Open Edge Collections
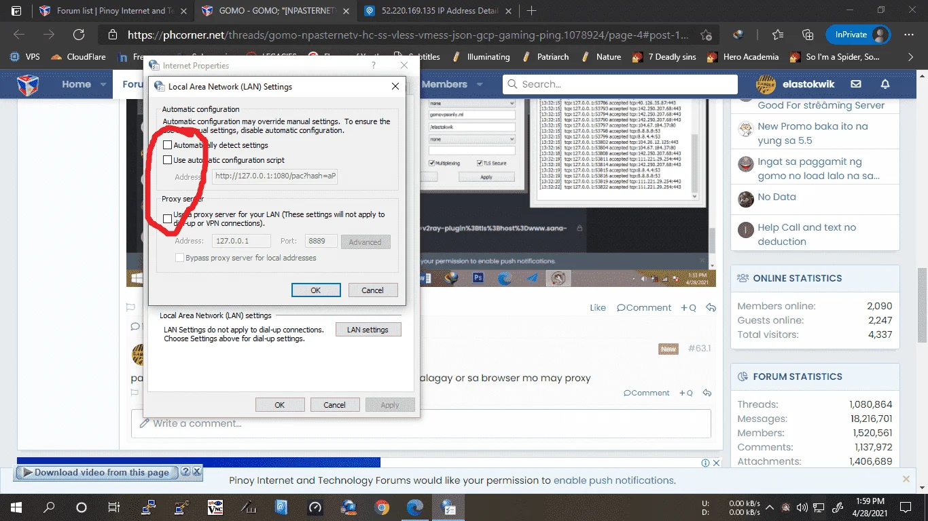 point(808,35)
